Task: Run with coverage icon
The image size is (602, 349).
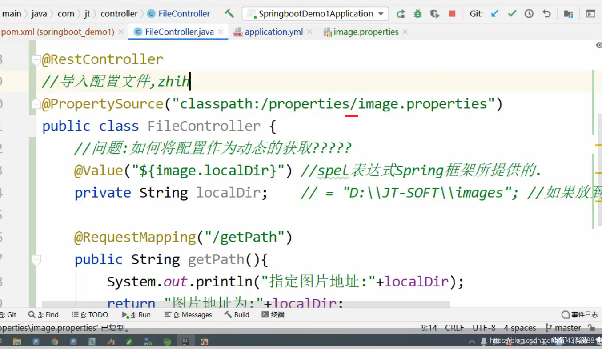Action: [435, 14]
